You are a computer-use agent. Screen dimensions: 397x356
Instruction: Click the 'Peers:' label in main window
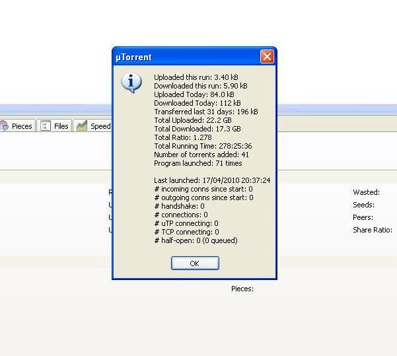coord(363,217)
